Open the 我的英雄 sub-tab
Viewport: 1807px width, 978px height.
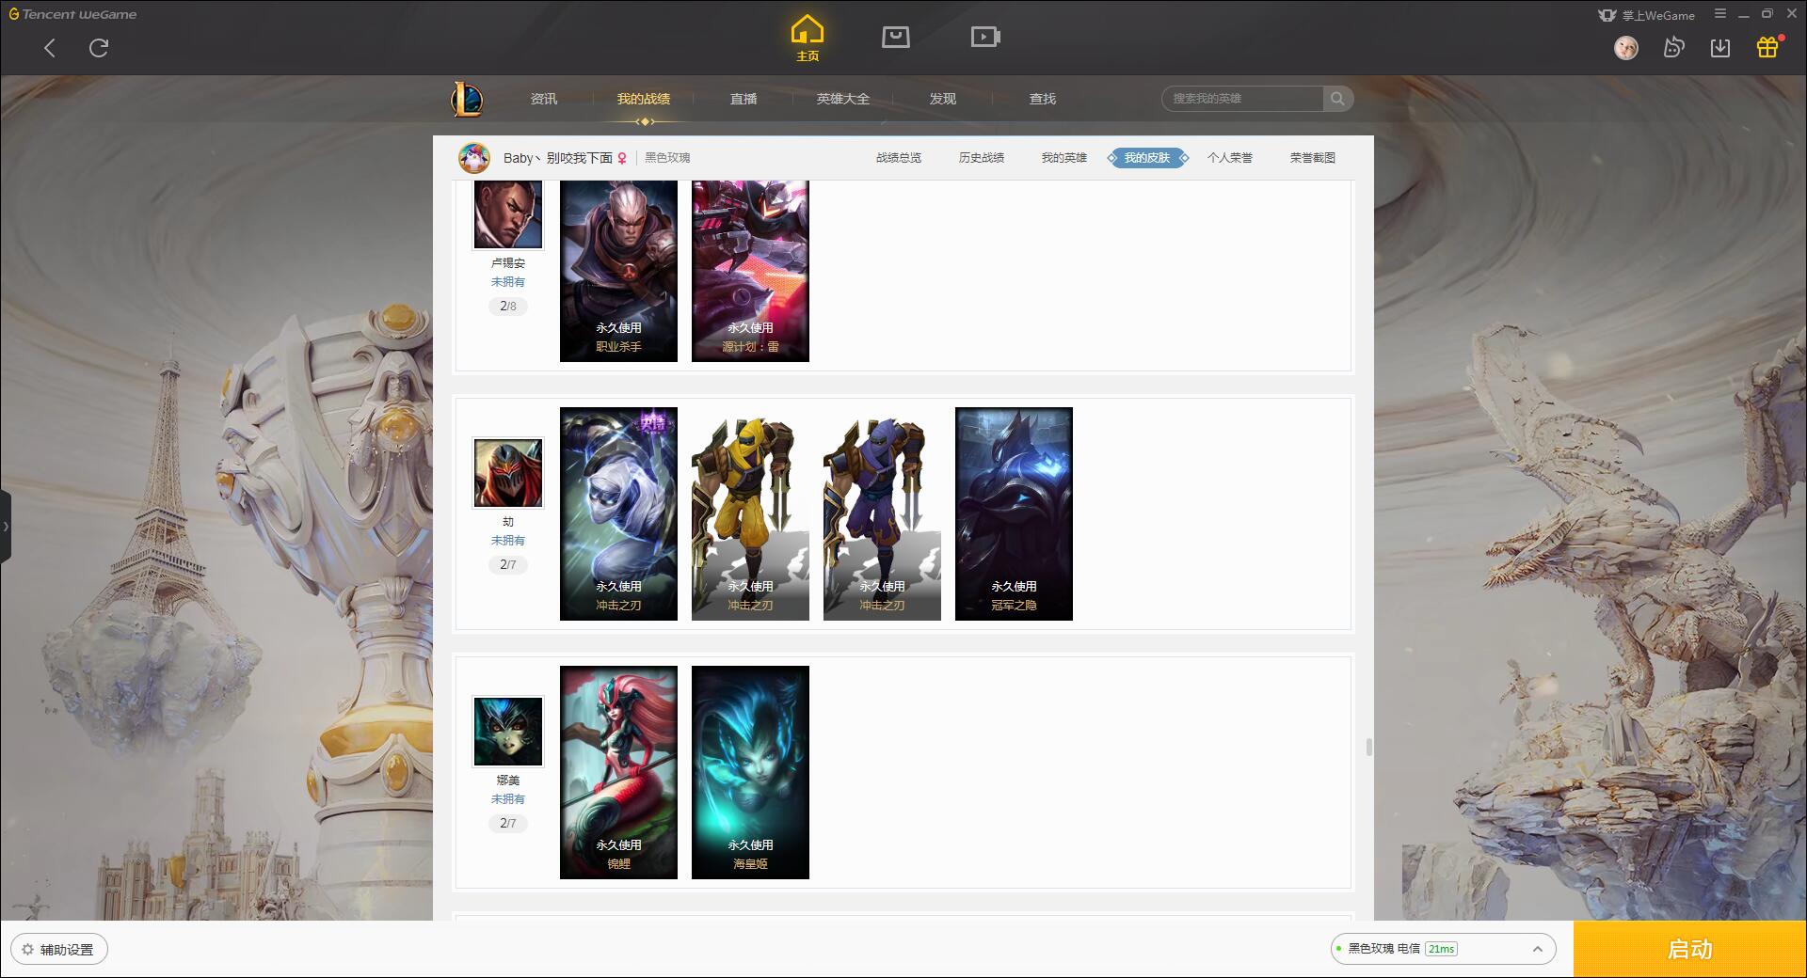point(1064,158)
